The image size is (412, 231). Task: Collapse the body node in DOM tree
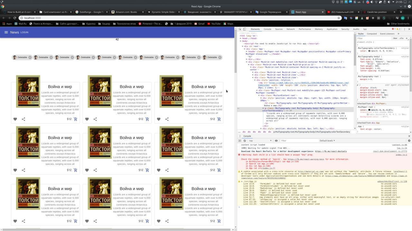click(x=240, y=41)
